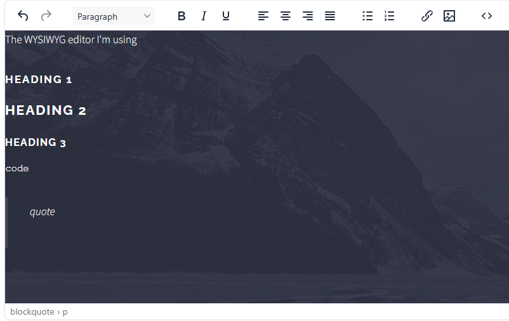Insert a numbered list
This screenshot has height=321, width=509.
click(390, 16)
